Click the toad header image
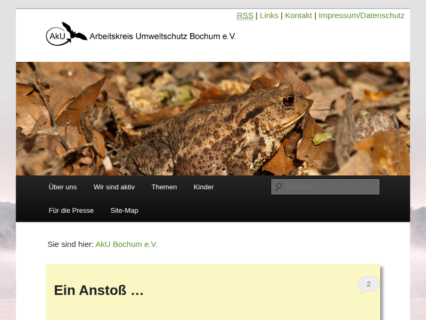Screen dimensions: 426x320 tap(213, 118)
